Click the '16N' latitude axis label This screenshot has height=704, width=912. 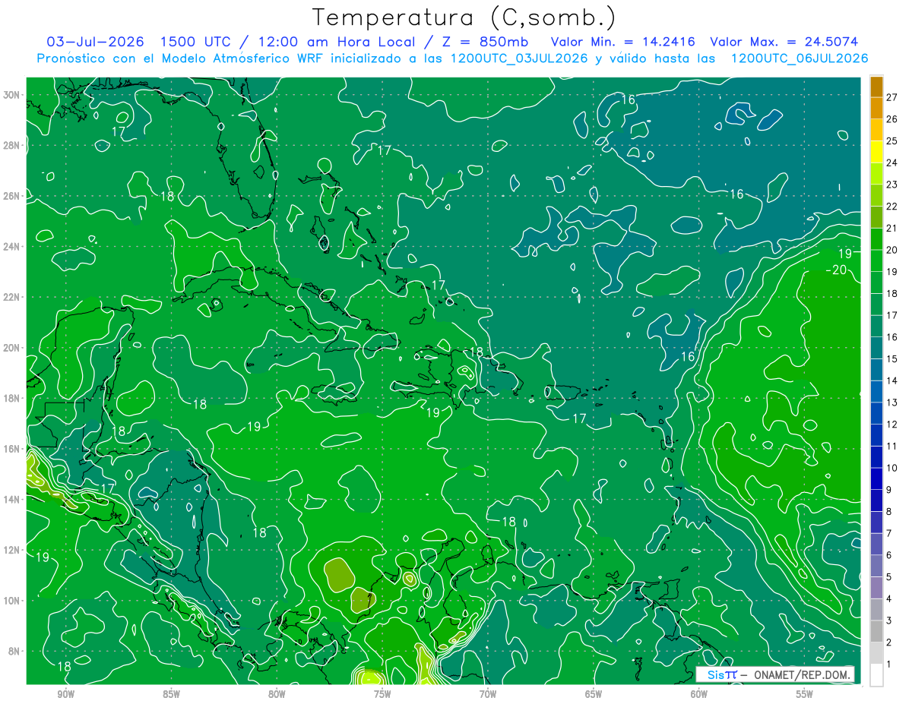point(12,449)
